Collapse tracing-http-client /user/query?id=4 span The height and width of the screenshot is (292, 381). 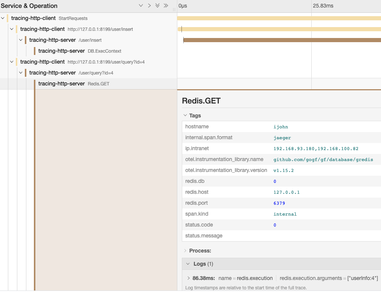(x=12, y=62)
